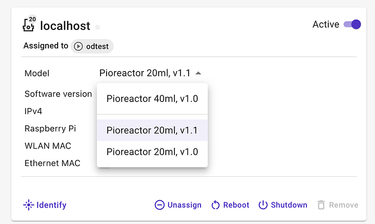Open the odtest experiment chip
375x224 pixels.
pyautogui.click(x=92, y=46)
